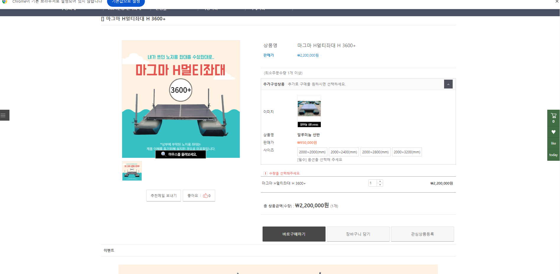Increase quantity with up arrow
Image resolution: width=560 pixels, height=274 pixels.
pyautogui.click(x=380, y=181)
